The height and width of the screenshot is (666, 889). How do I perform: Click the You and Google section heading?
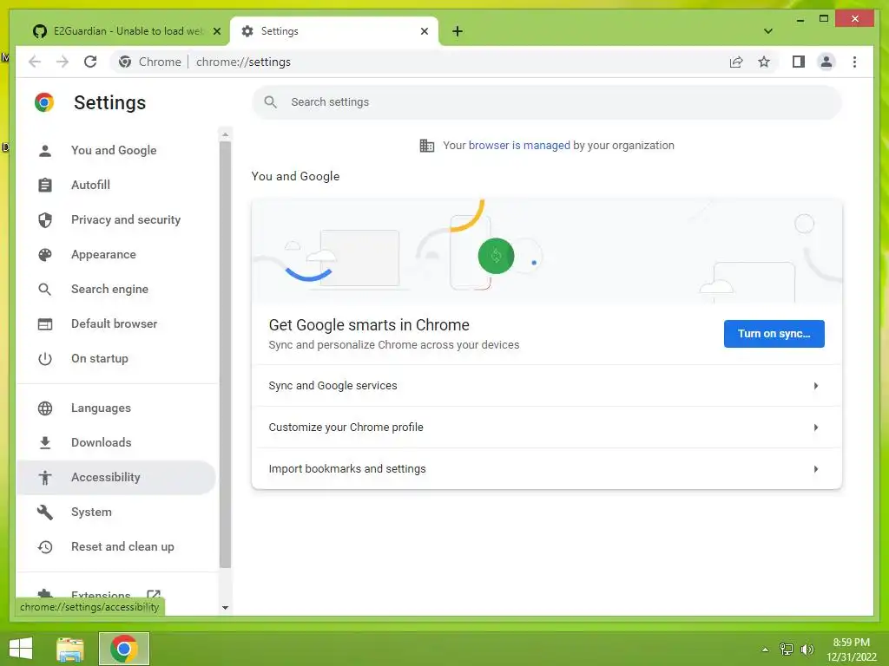pyautogui.click(x=295, y=176)
